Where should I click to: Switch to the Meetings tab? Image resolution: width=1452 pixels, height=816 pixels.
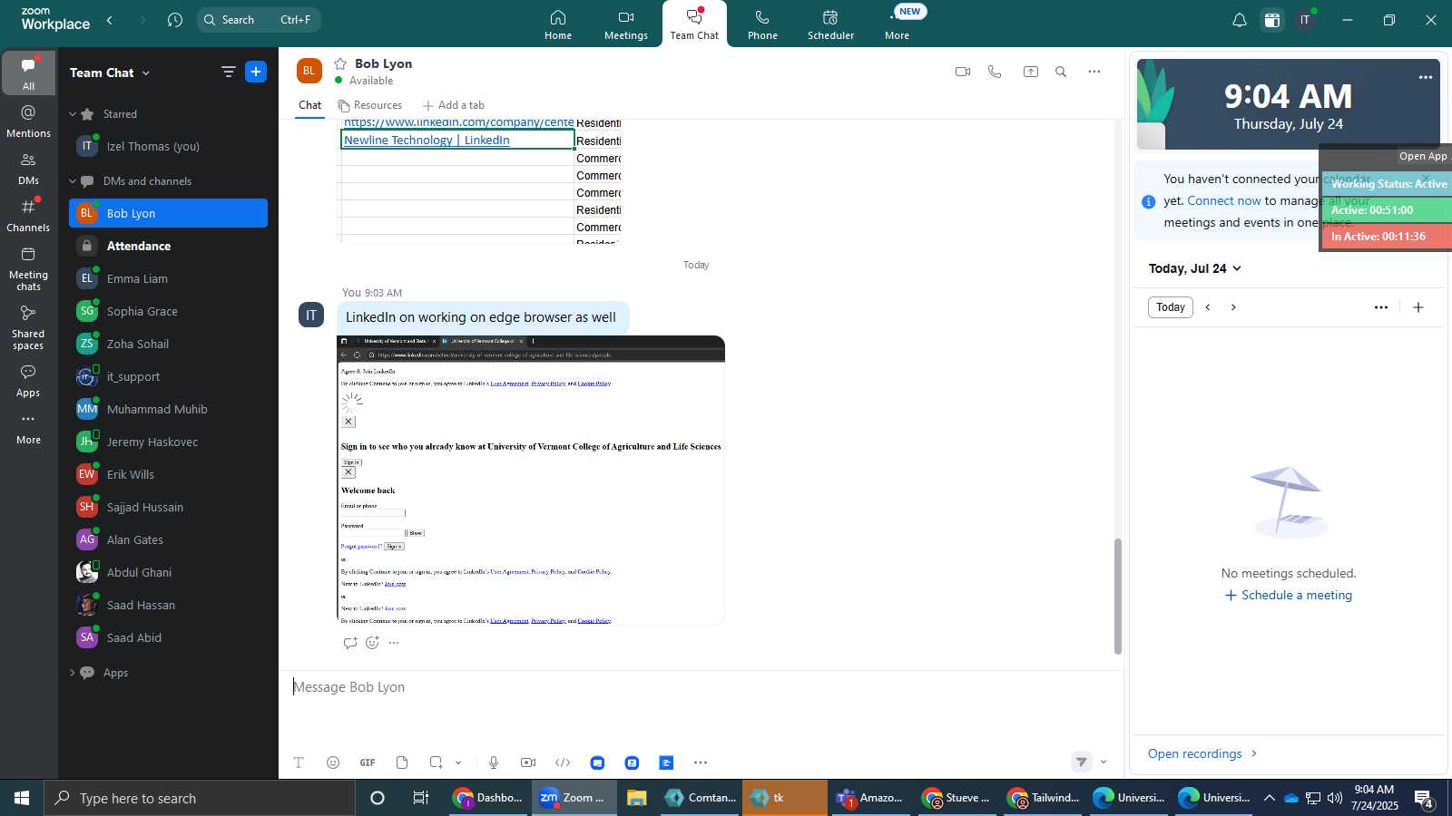click(x=626, y=24)
